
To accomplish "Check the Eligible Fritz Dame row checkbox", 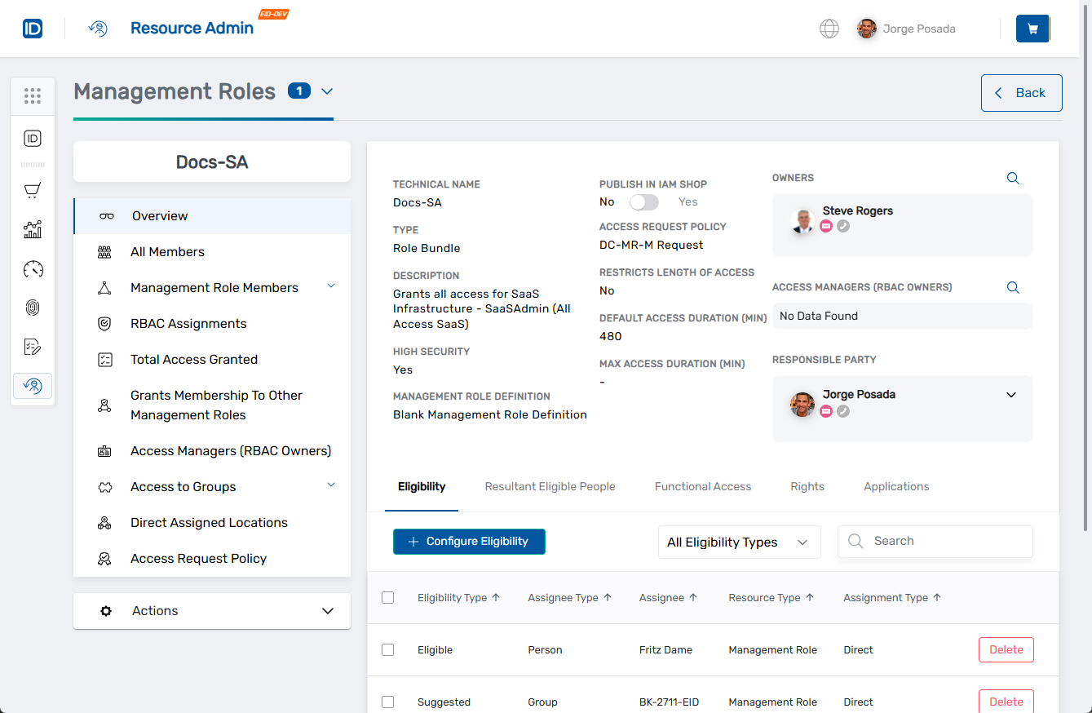I will [x=387, y=649].
